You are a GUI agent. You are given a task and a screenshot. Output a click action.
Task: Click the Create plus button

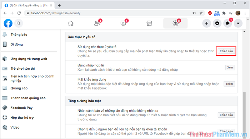207,23
